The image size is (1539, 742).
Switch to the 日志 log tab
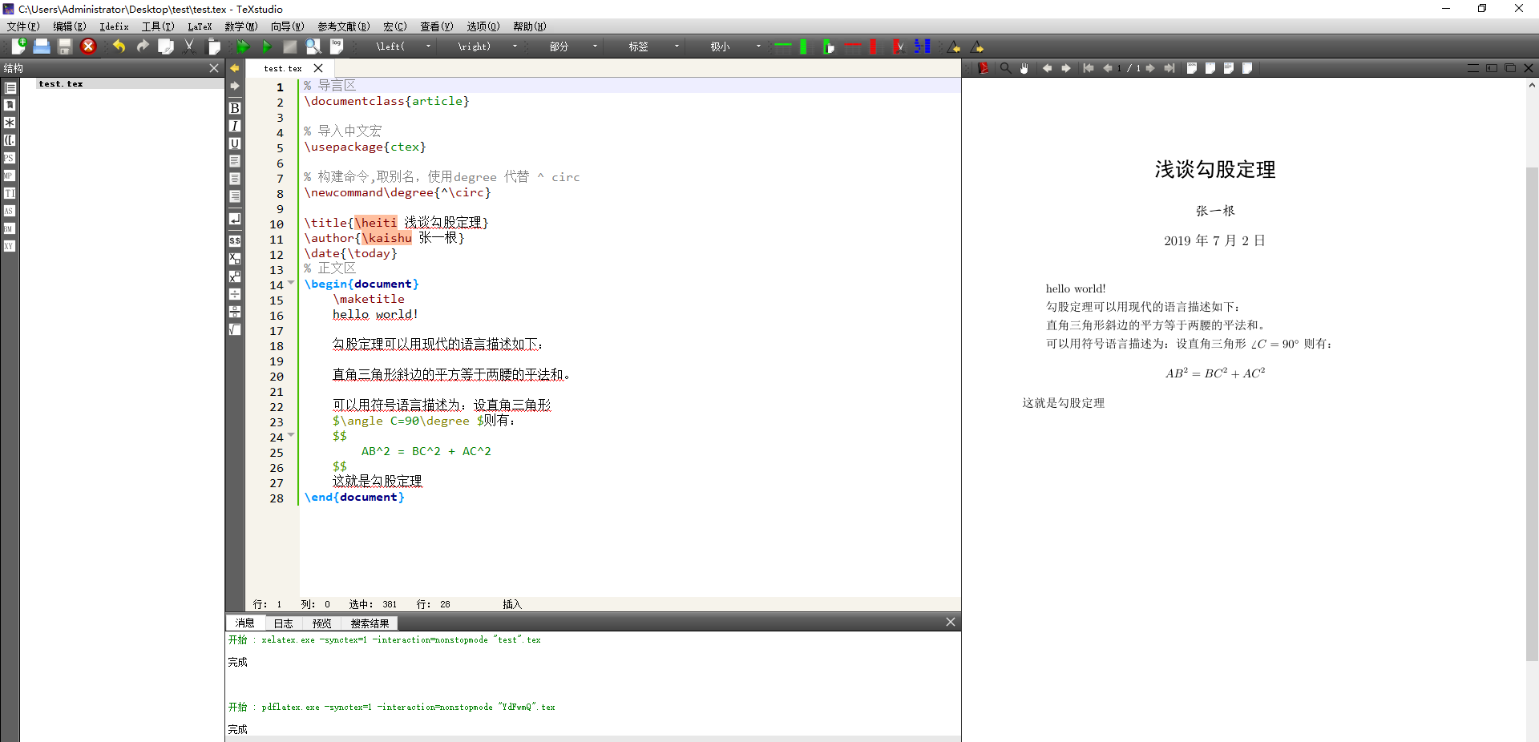[283, 623]
